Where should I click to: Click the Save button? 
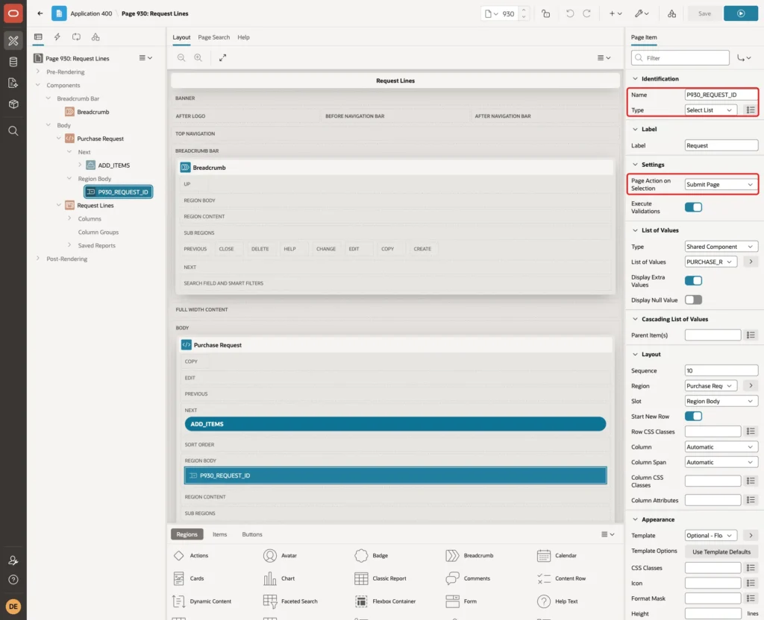tap(704, 13)
